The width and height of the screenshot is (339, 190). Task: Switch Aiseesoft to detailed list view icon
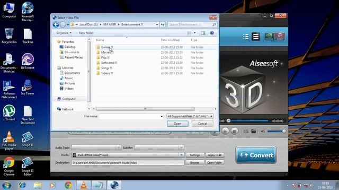pos(246,36)
